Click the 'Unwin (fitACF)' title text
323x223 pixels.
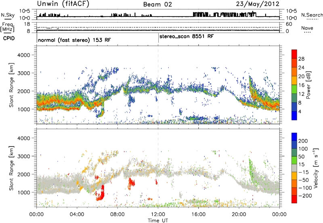[x=63, y=4]
